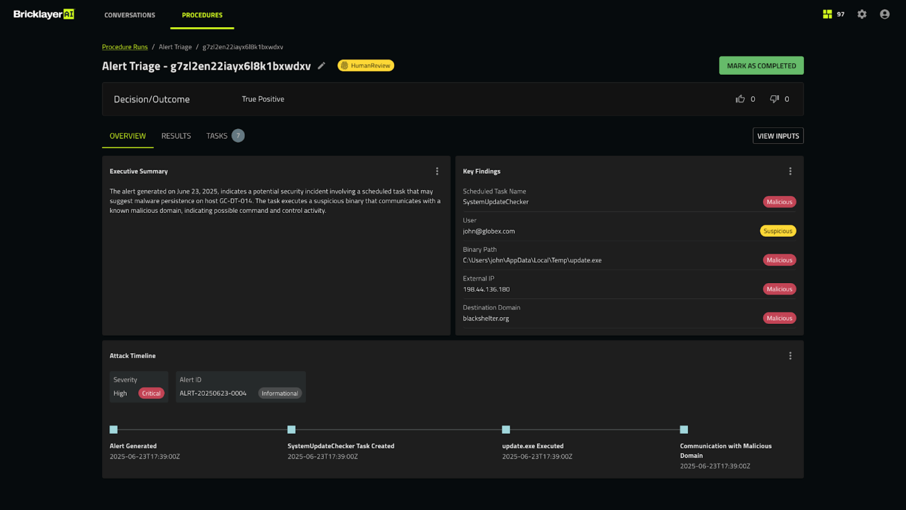
Task: Follow the Procedure Runs breadcrumb link
Action: coord(125,47)
